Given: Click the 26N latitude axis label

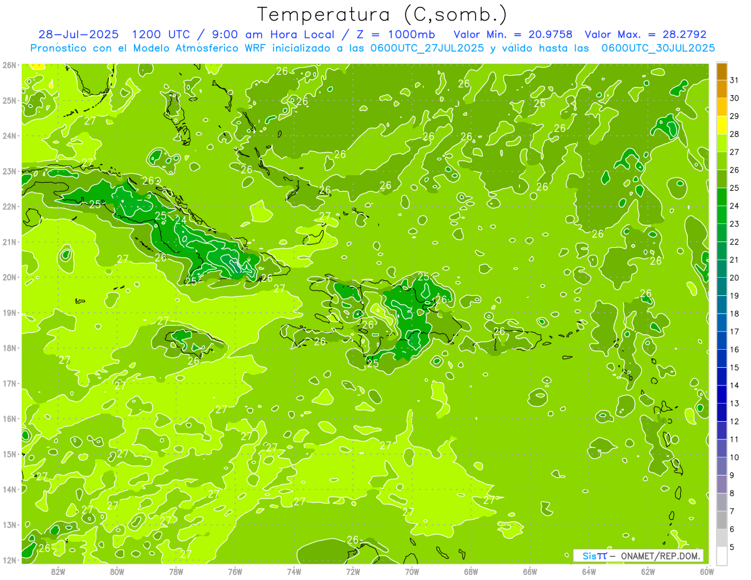Looking at the screenshot, I should tap(9, 65).
